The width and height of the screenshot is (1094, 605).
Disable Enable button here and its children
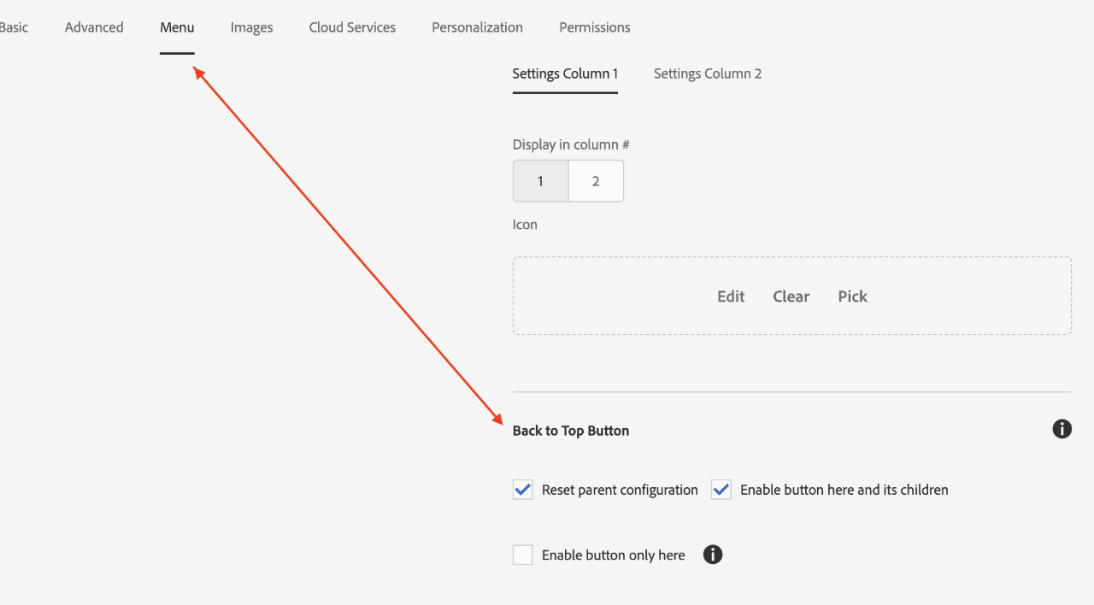(x=721, y=489)
